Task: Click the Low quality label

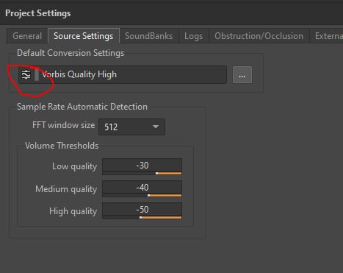Action: pos(75,166)
